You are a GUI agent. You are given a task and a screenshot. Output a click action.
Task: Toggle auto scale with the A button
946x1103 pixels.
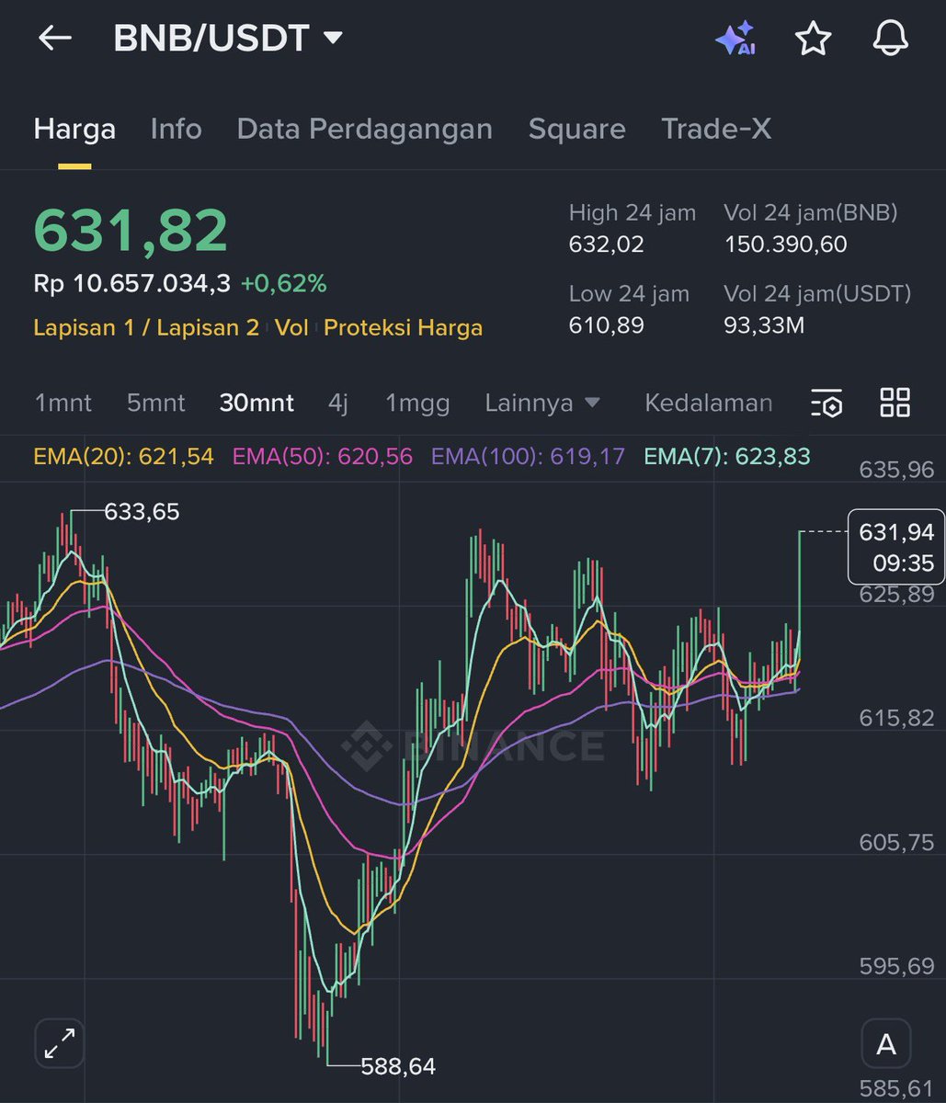click(x=885, y=1044)
